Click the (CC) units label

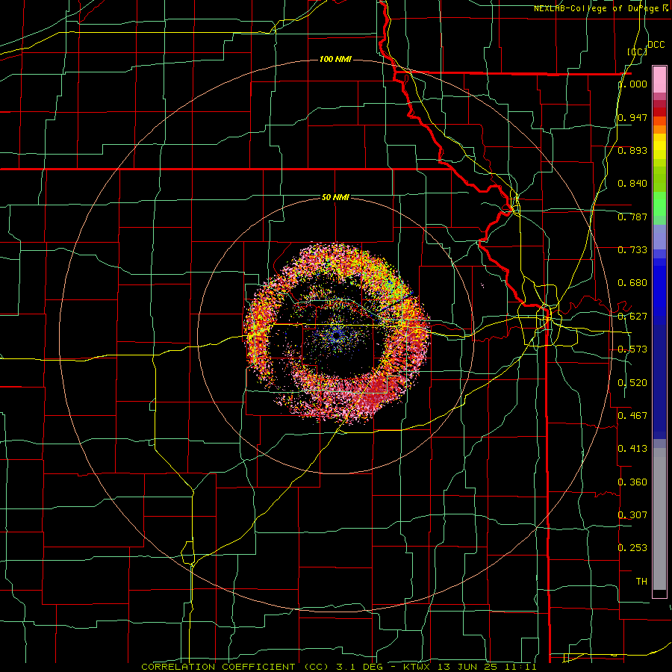click(638, 52)
